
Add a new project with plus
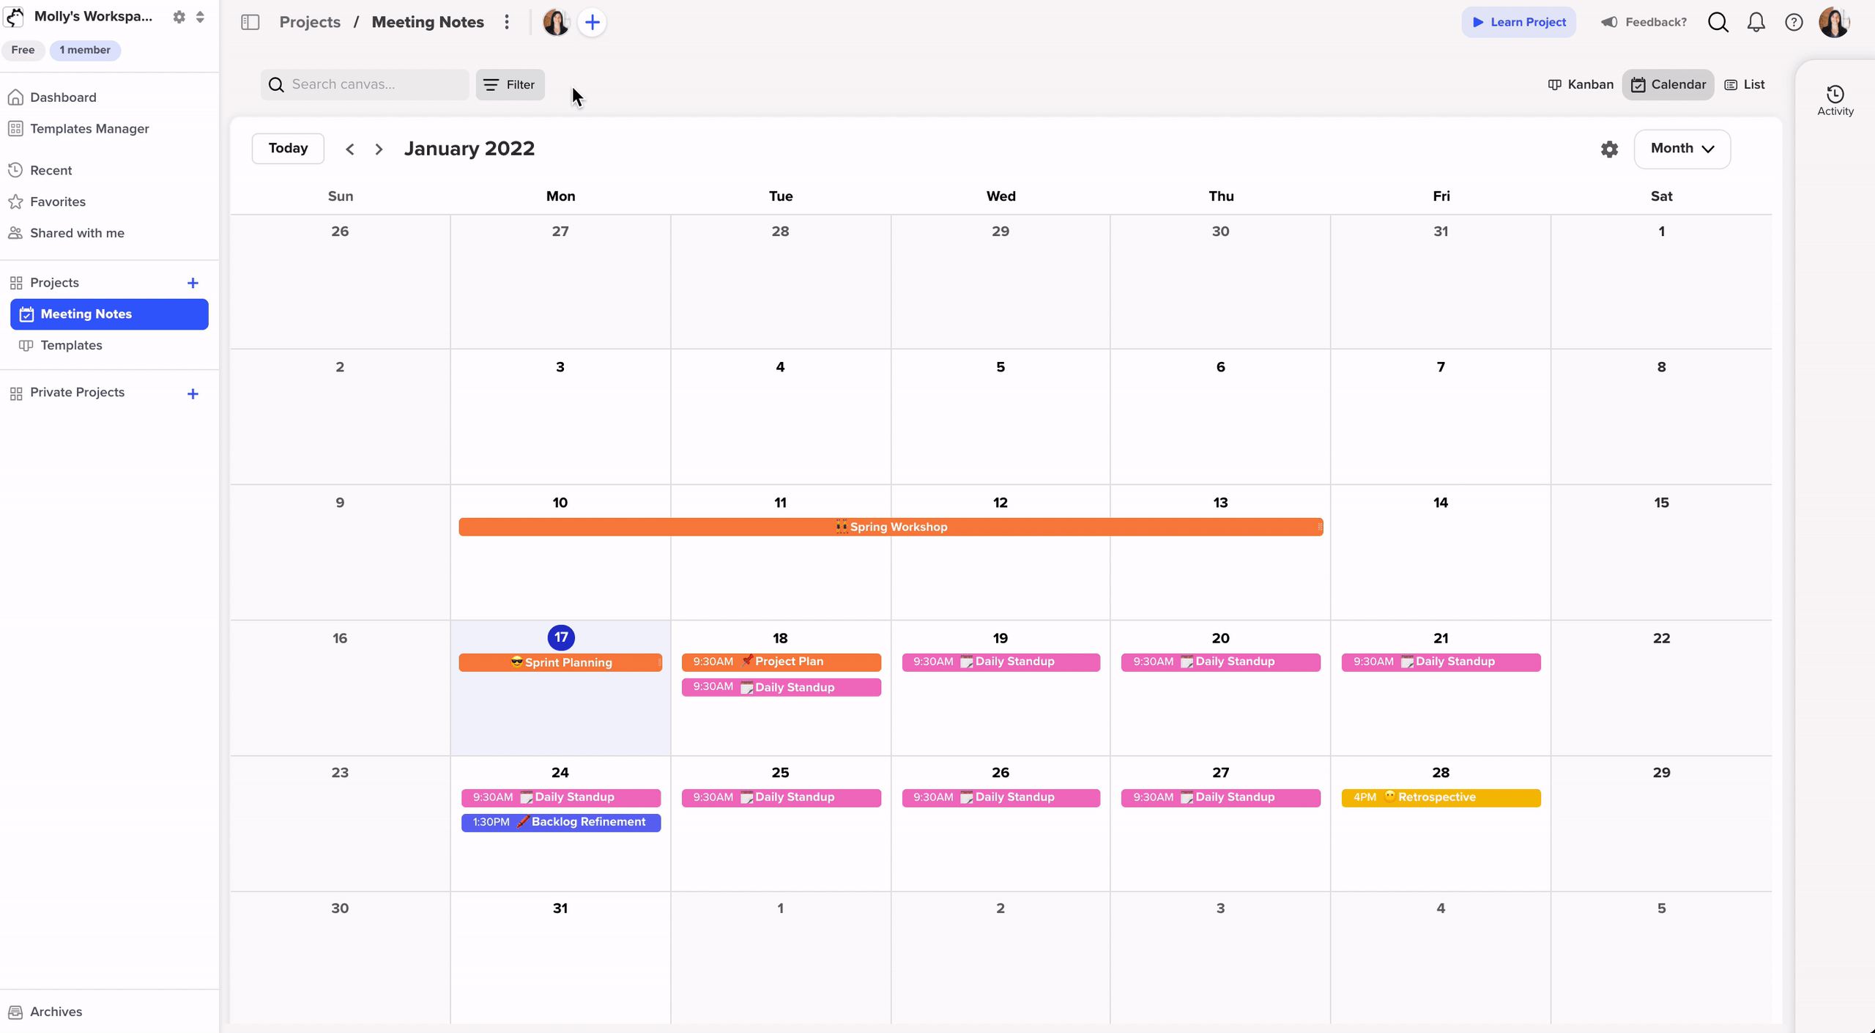[193, 283]
